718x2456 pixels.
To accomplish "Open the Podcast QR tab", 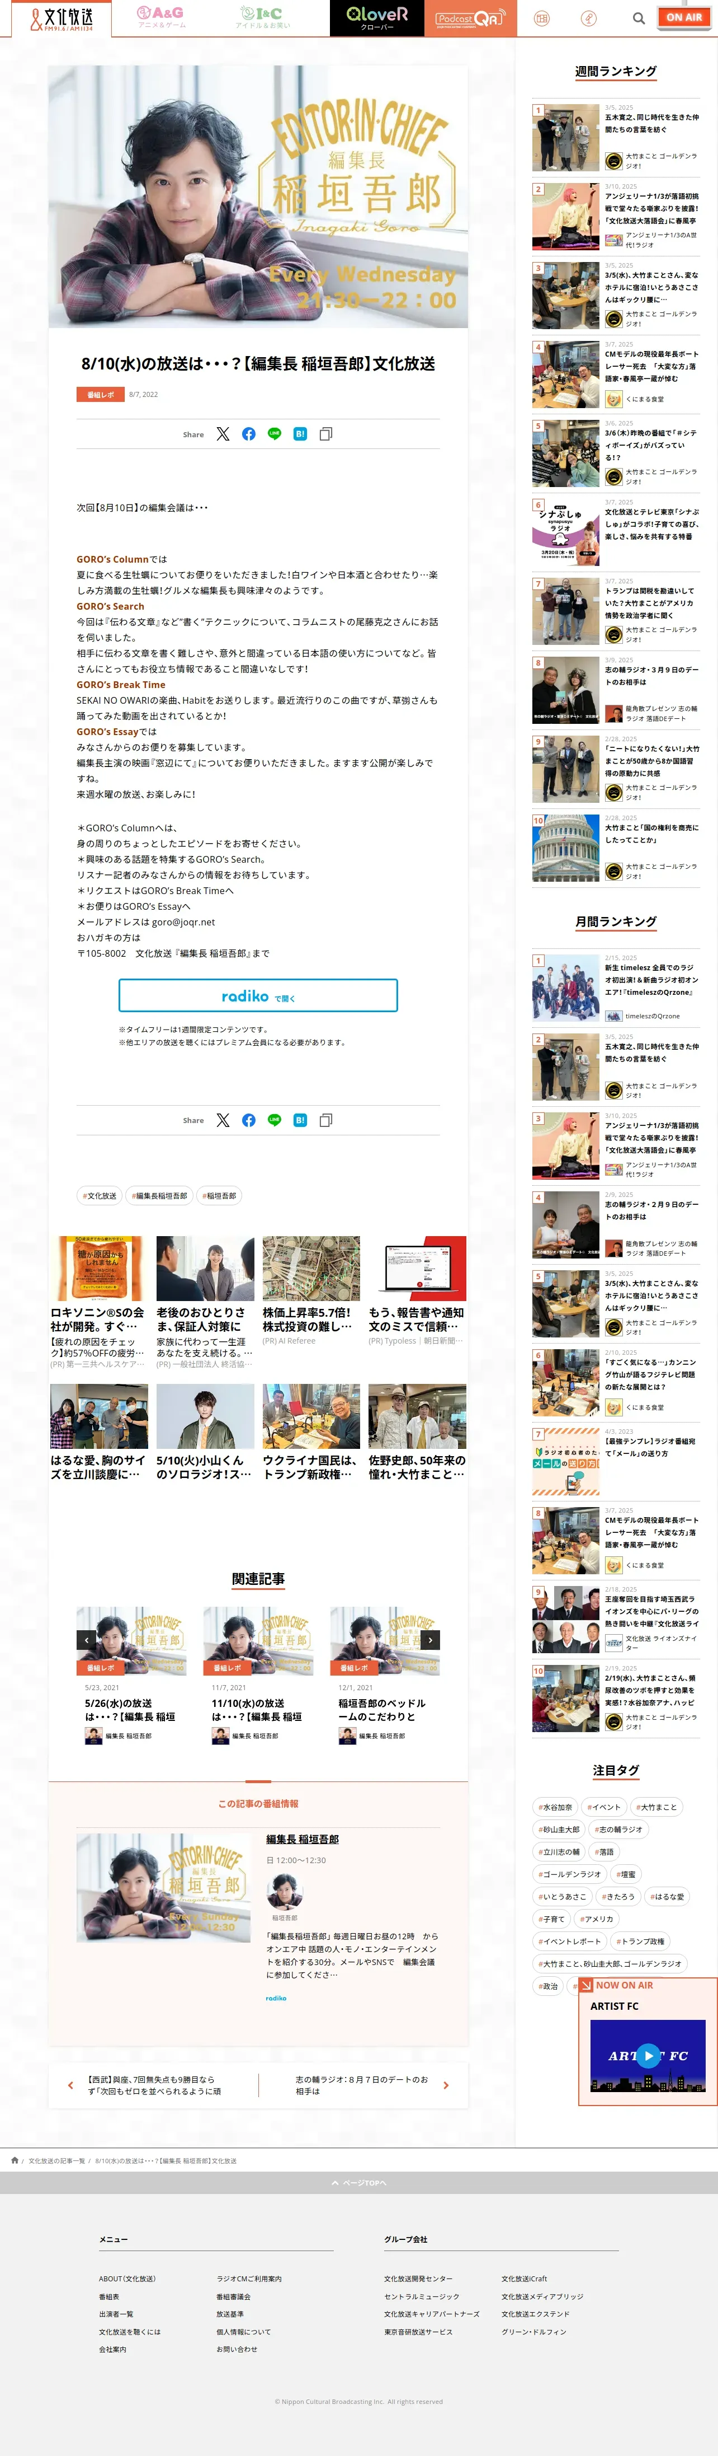I will tap(470, 18).
